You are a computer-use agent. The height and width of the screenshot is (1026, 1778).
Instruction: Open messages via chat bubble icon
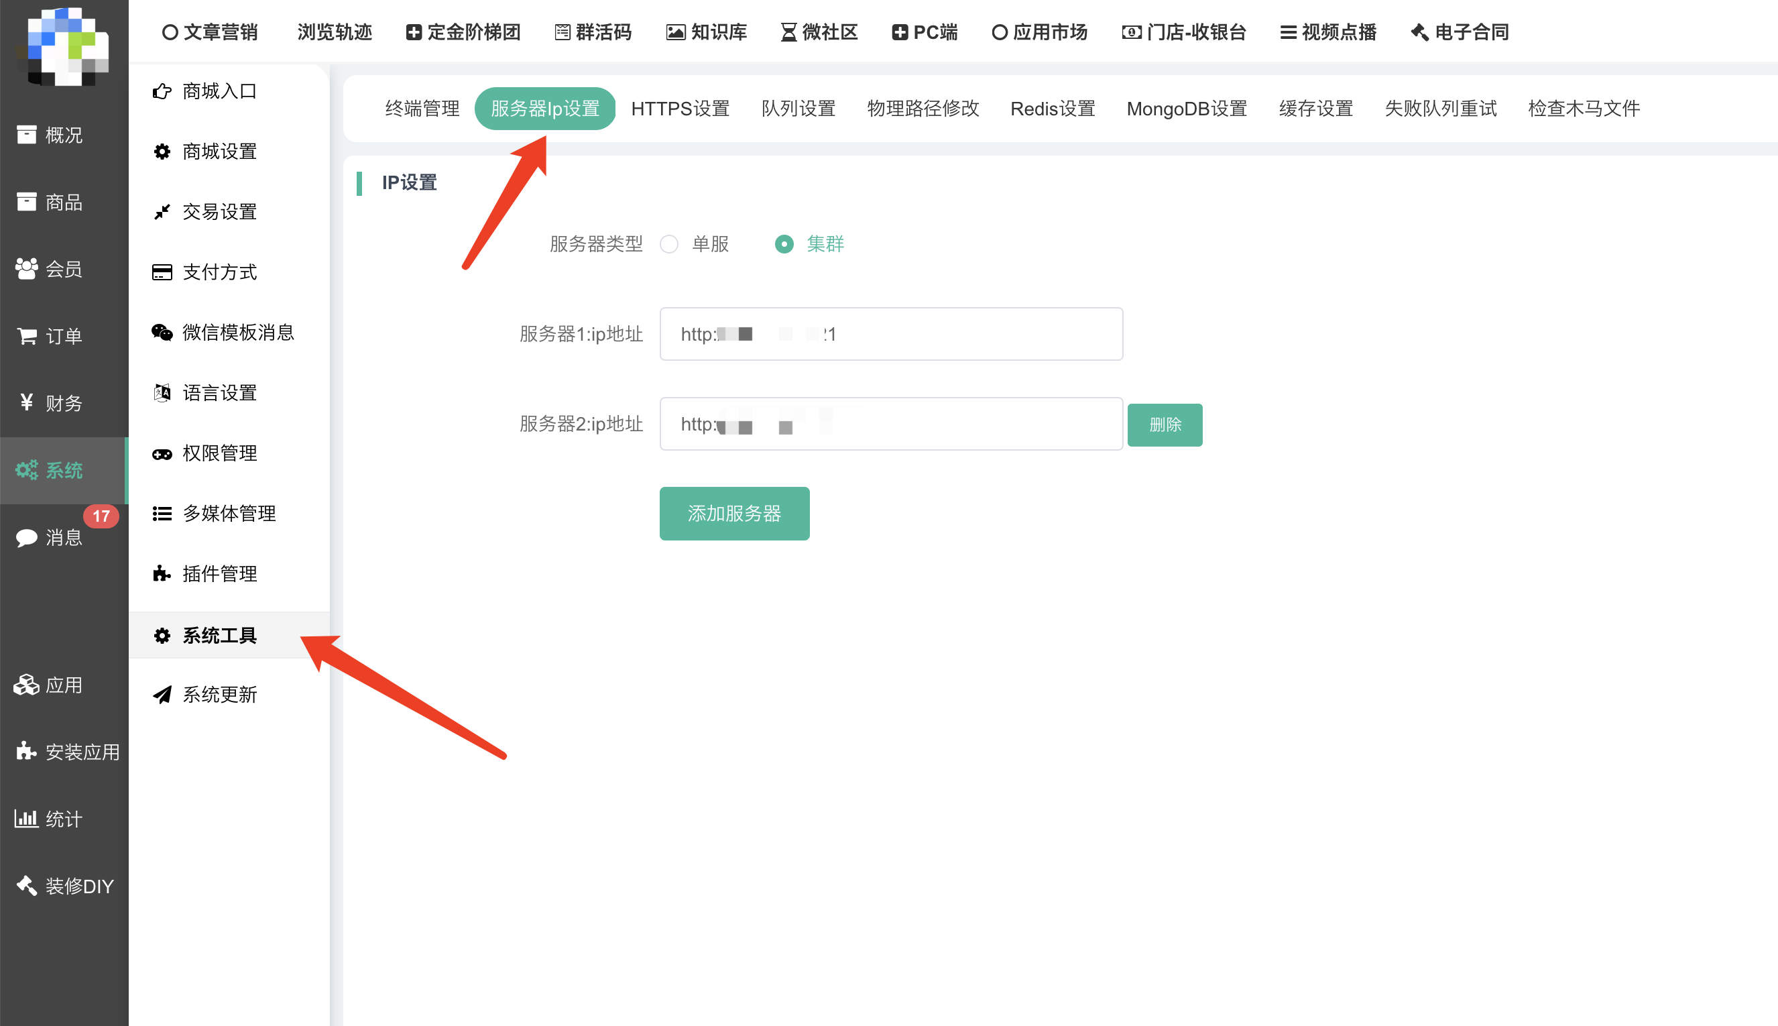coord(27,538)
